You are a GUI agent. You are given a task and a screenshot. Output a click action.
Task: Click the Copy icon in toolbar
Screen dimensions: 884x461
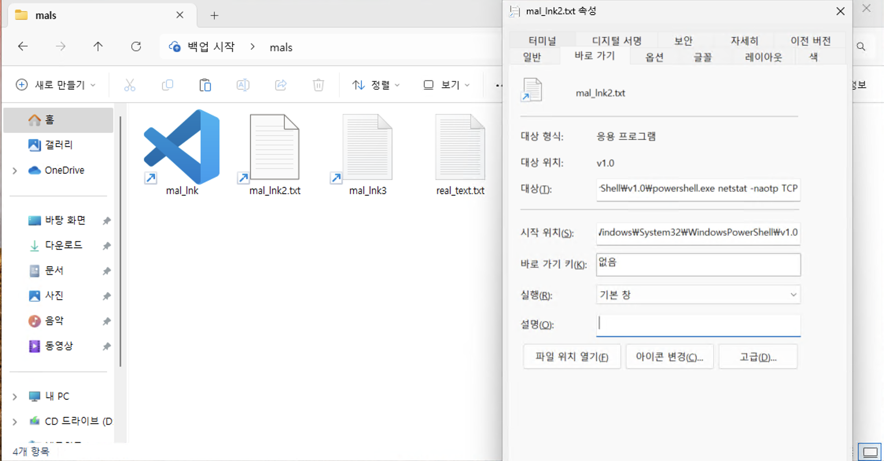click(x=168, y=85)
